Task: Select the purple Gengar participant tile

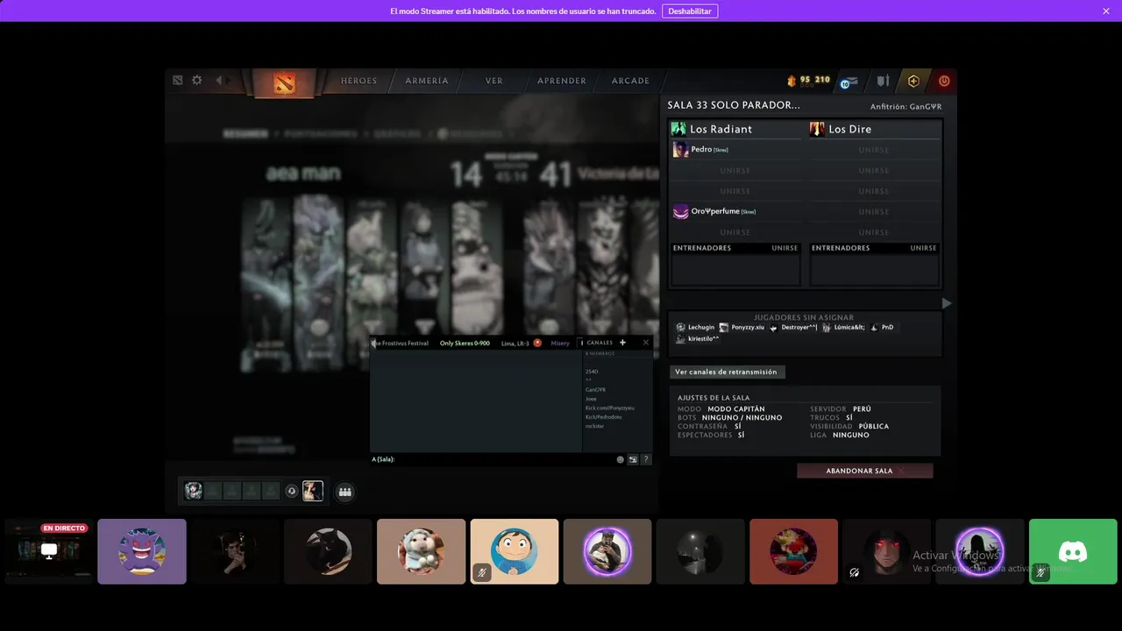Action: (142, 551)
